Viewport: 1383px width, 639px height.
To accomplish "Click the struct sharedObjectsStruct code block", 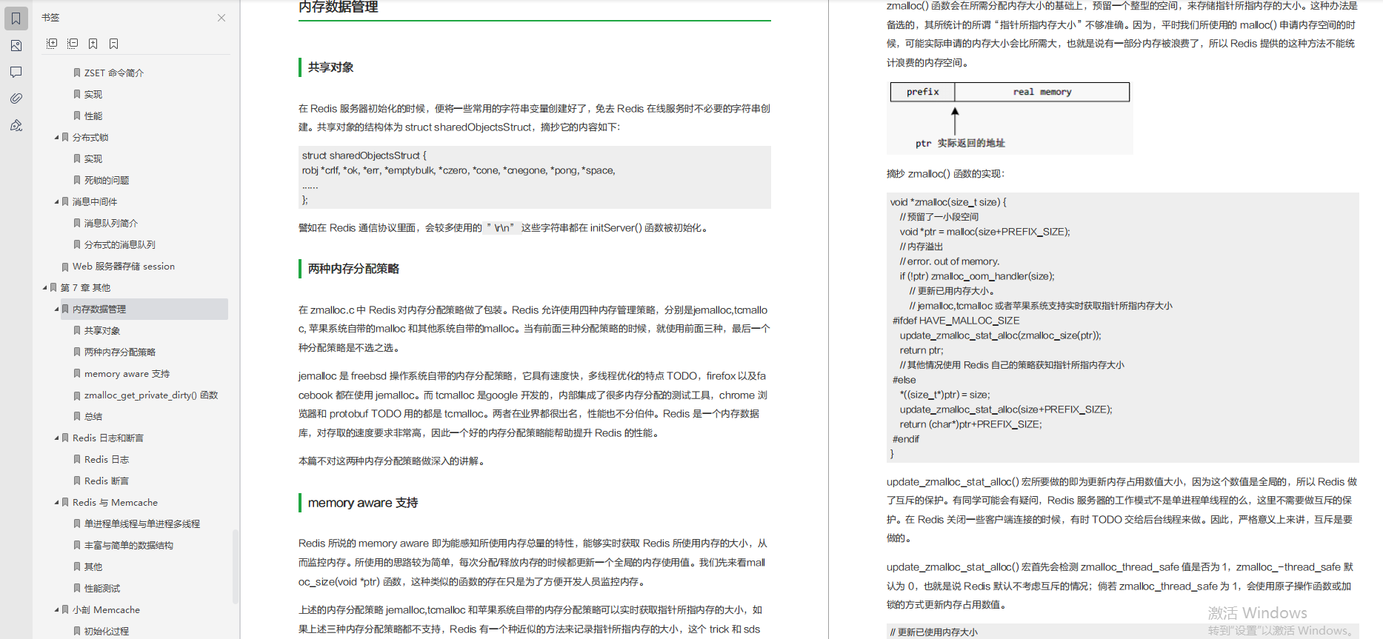I will tap(535, 178).
